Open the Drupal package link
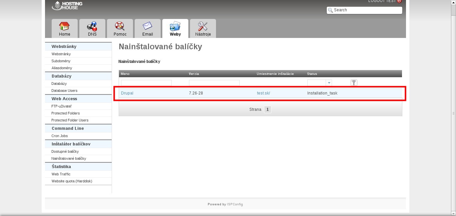The height and width of the screenshot is (216, 456). point(127,93)
